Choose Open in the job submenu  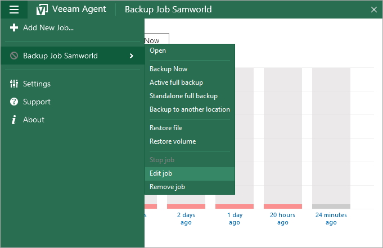190,50
